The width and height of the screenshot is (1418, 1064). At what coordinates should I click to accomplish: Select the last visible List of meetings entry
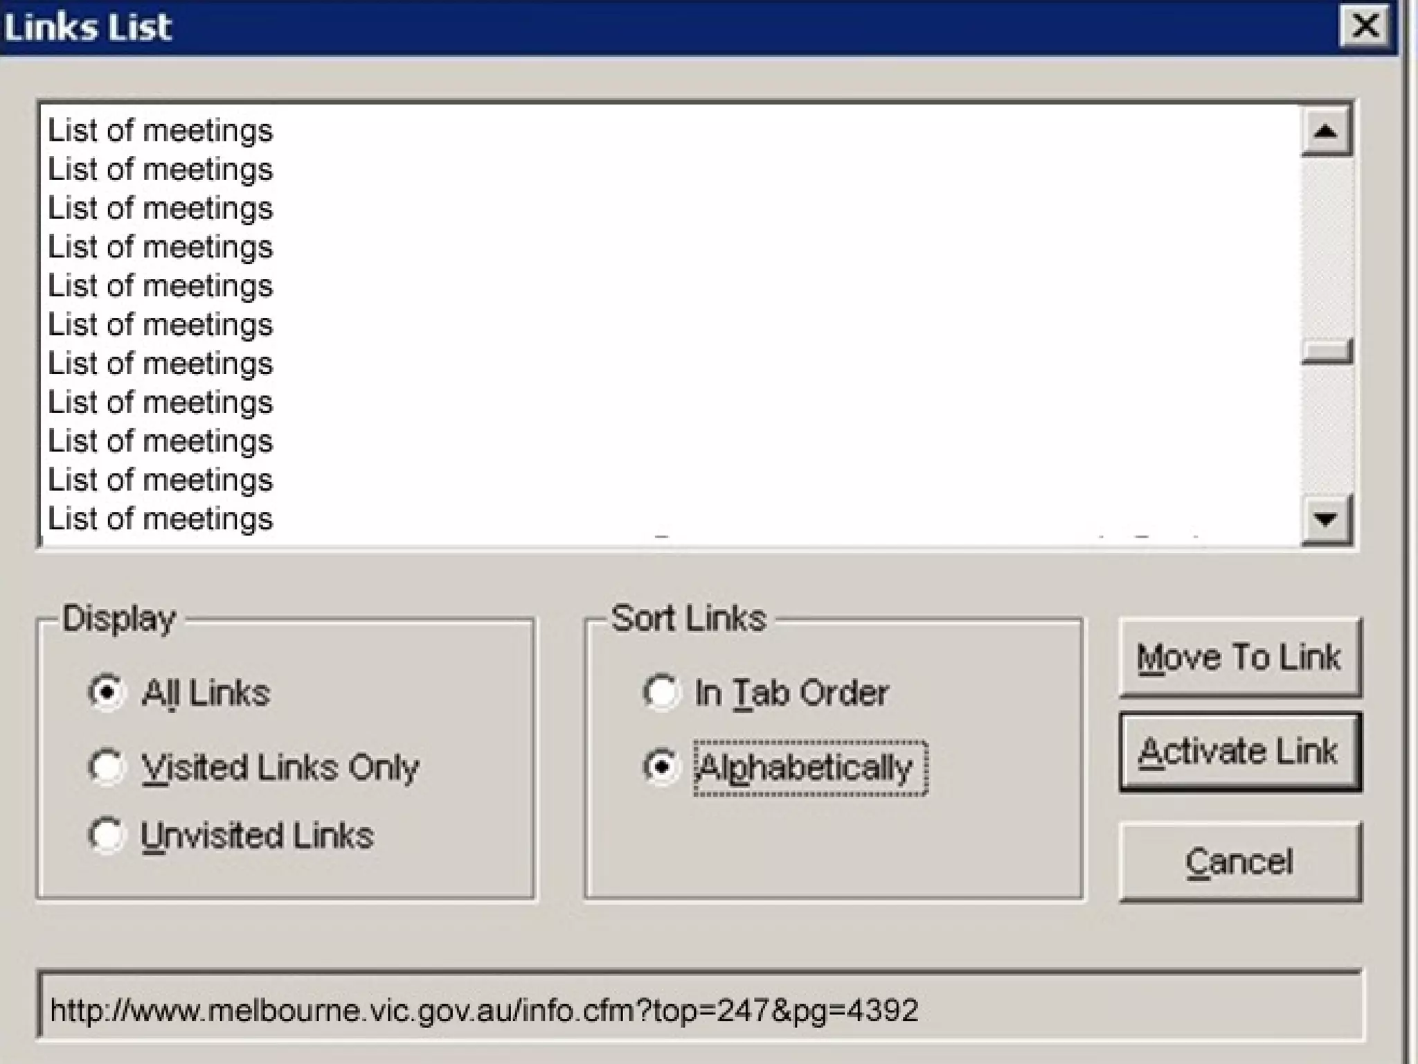click(x=161, y=519)
